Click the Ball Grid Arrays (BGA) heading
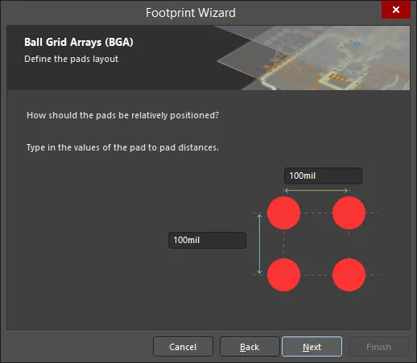417x363 pixels. [79, 42]
